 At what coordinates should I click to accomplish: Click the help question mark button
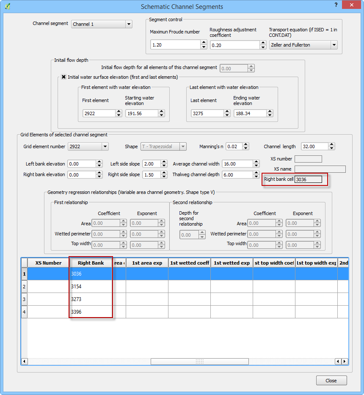[336, 5]
